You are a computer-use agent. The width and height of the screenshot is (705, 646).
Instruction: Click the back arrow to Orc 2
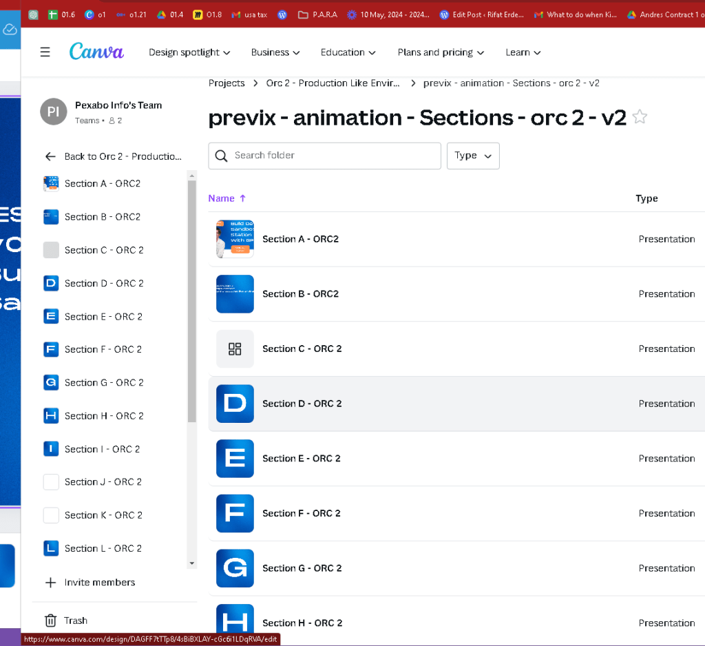tap(50, 156)
